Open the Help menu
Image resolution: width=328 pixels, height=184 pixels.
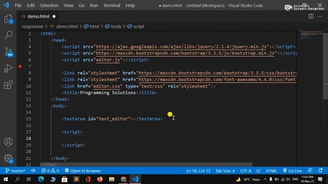tap(130, 6)
